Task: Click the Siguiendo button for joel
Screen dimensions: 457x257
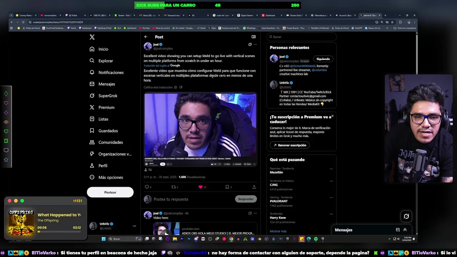Action: point(323,59)
